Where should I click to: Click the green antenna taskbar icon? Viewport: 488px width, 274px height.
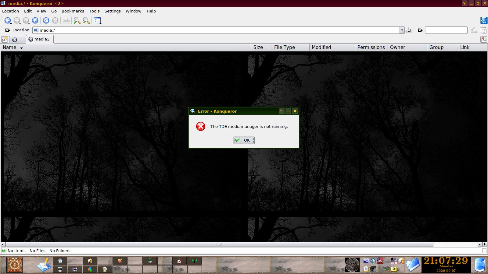195,261
